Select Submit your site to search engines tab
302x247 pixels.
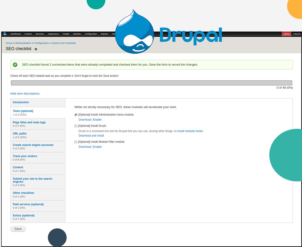coord(38,182)
